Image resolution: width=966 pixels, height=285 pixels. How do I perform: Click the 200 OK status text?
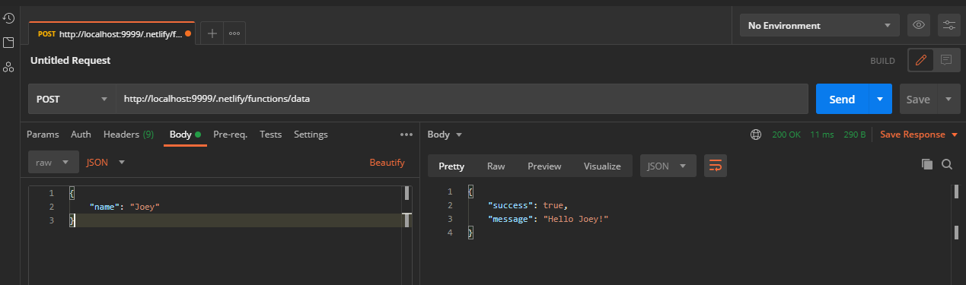(x=786, y=135)
